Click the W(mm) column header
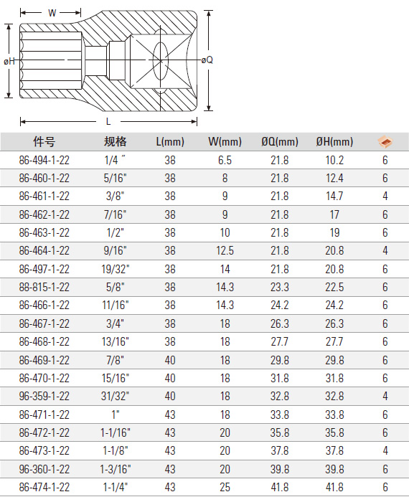 (225, 141)
